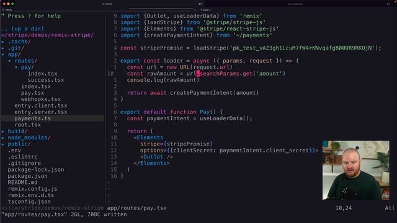Place cursor on the 'remix' import string
397x223 pixels.
pyautogui.click(x=251, y=16)
